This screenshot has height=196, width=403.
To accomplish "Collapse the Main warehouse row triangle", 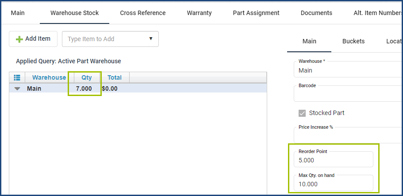I will point(17,89).
